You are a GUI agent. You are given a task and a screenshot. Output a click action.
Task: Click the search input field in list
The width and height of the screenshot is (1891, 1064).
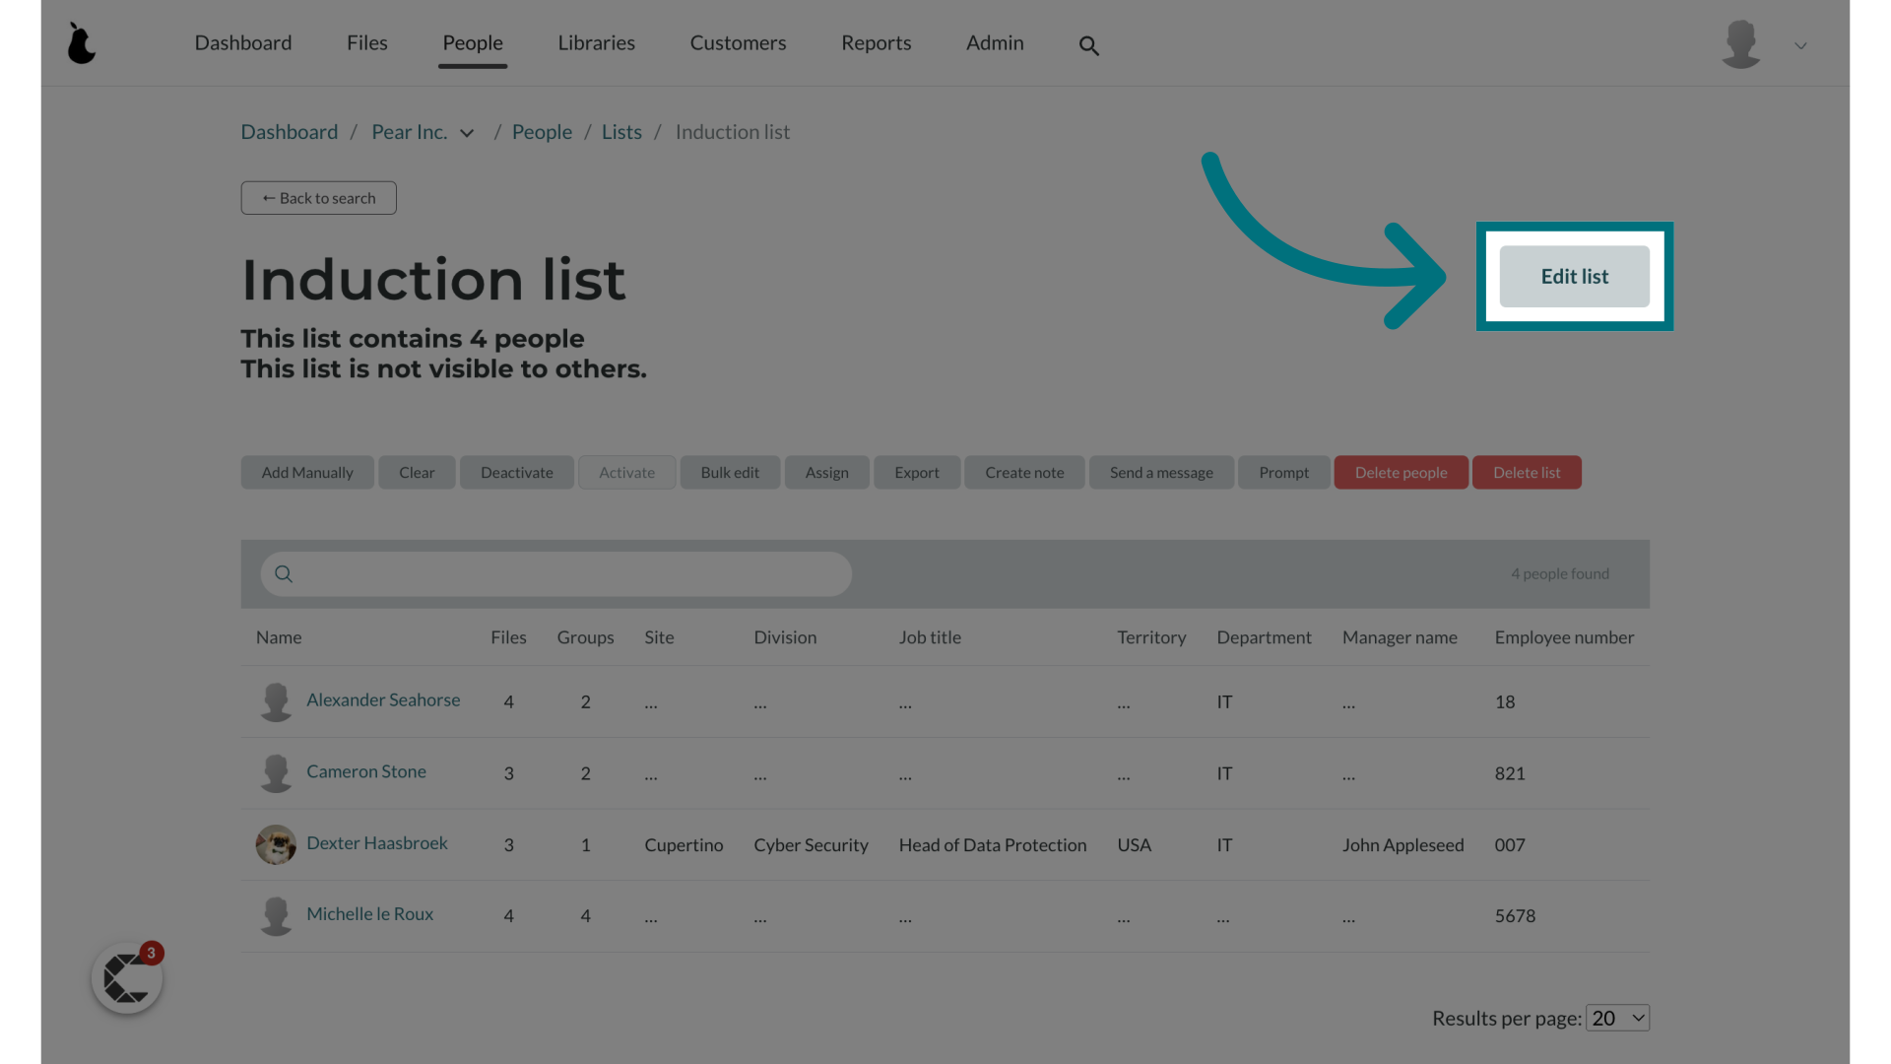(554, 574)
